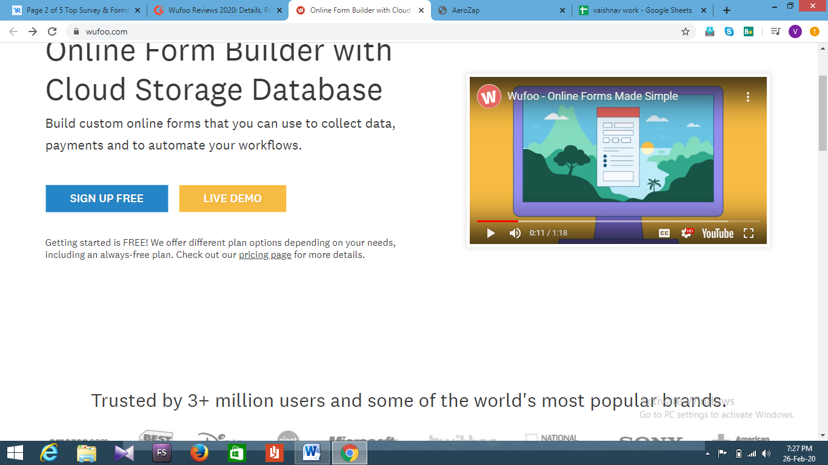Open Visual Studio from the taskbar
This screenshot has width=828, height=465.
124,453
